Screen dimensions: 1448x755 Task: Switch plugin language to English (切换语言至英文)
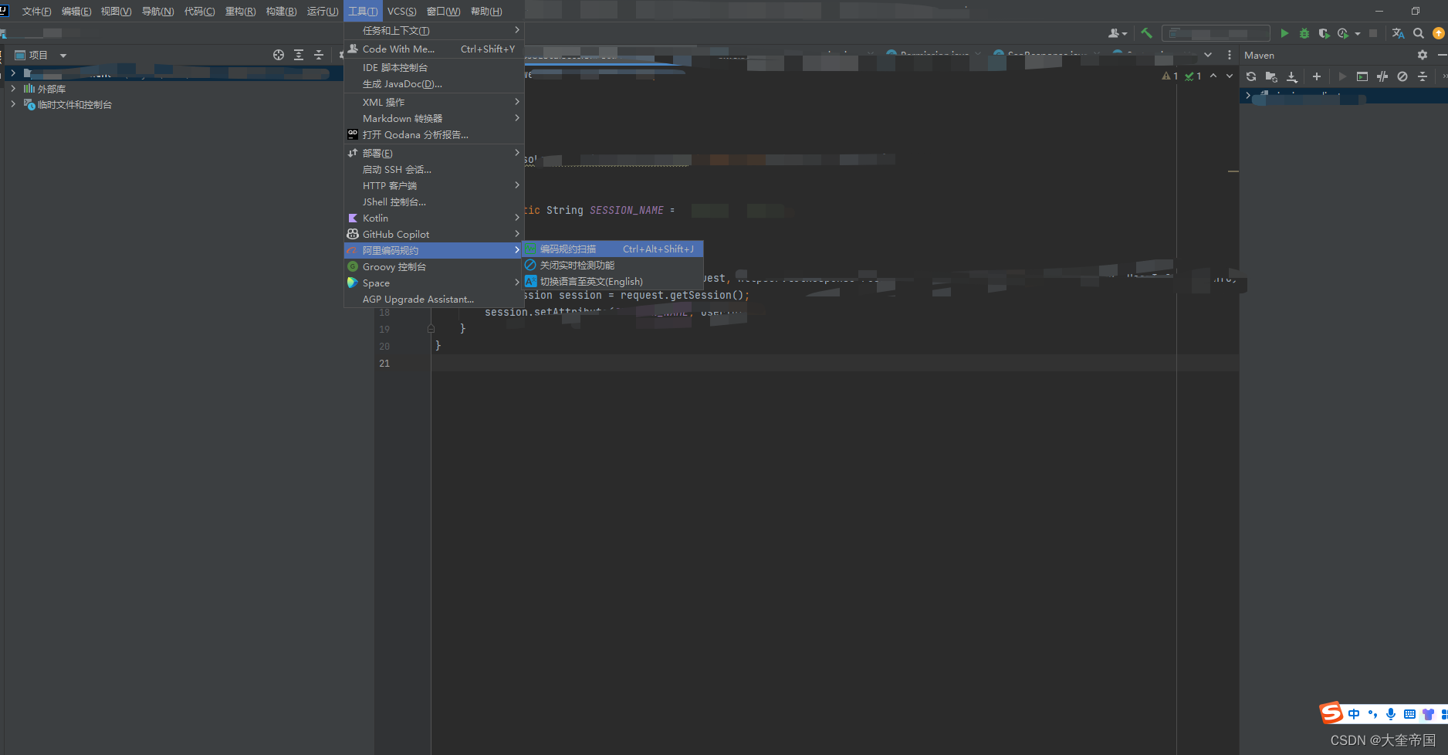tap(613, 281)
